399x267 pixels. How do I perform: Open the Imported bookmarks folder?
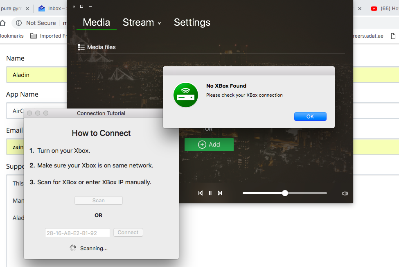[48, 36]
